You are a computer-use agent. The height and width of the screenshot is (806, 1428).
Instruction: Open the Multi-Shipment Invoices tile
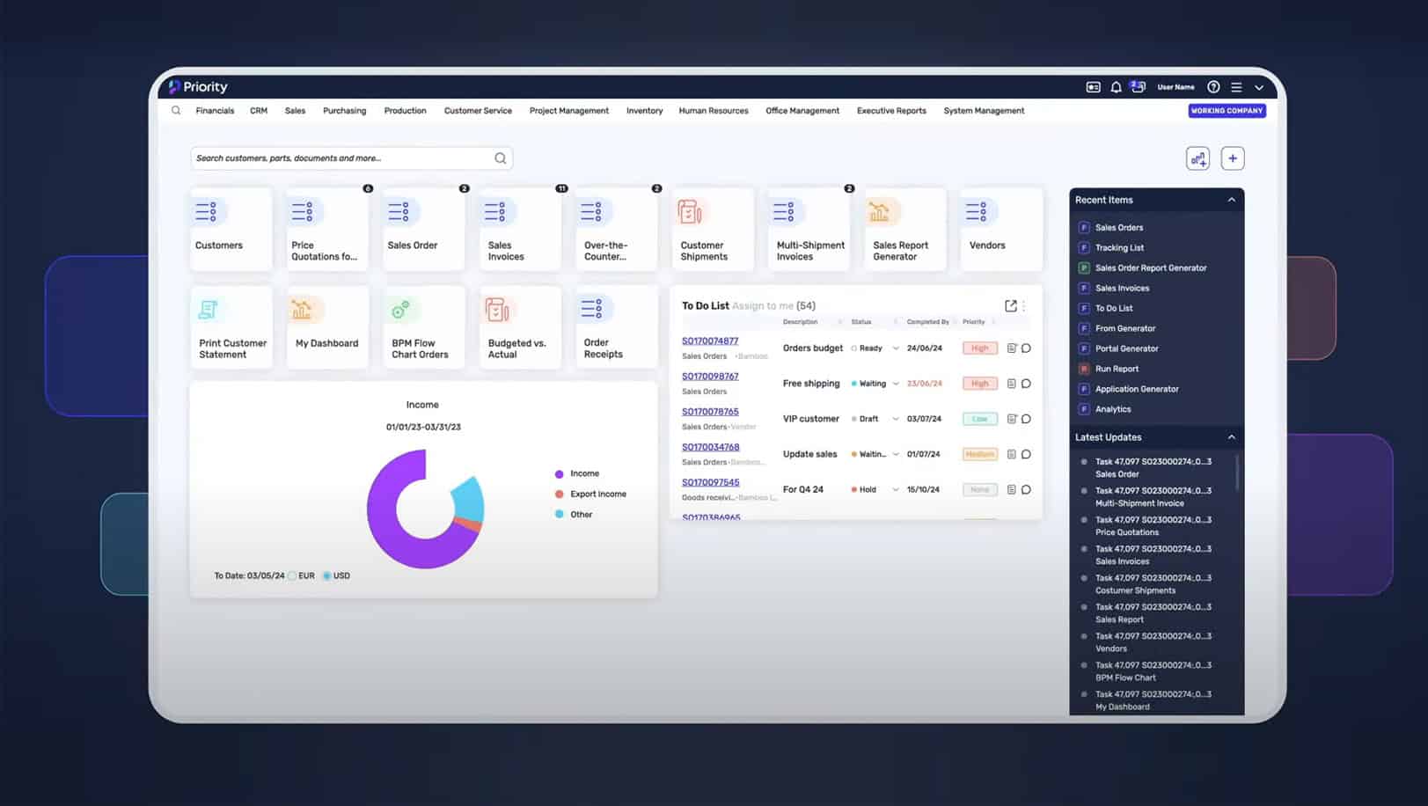point(809,229)
